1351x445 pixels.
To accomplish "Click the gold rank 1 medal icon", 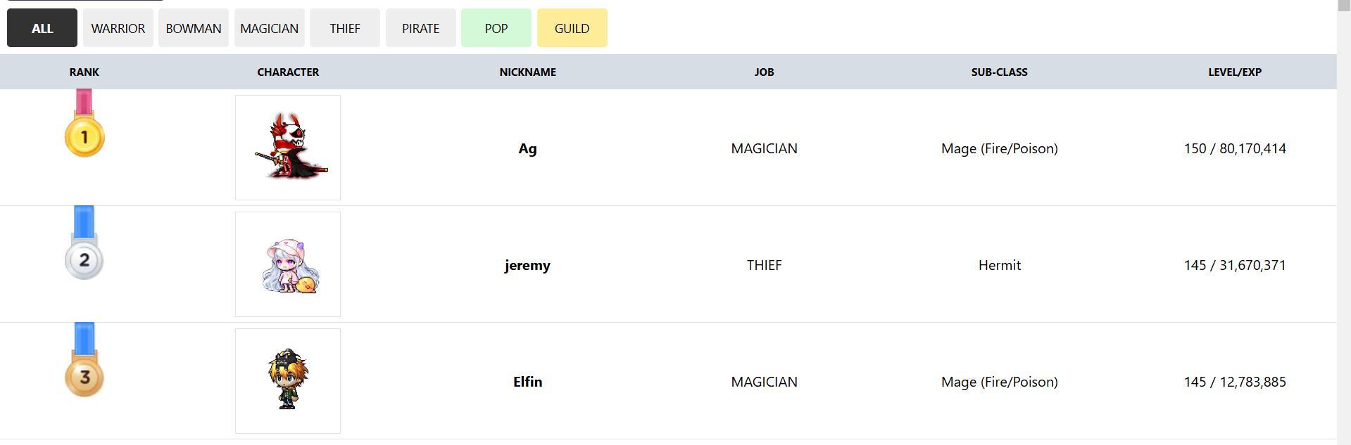I will click(84, 136).
